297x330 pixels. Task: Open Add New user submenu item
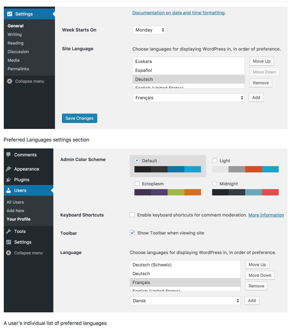(x=15, y=211)
